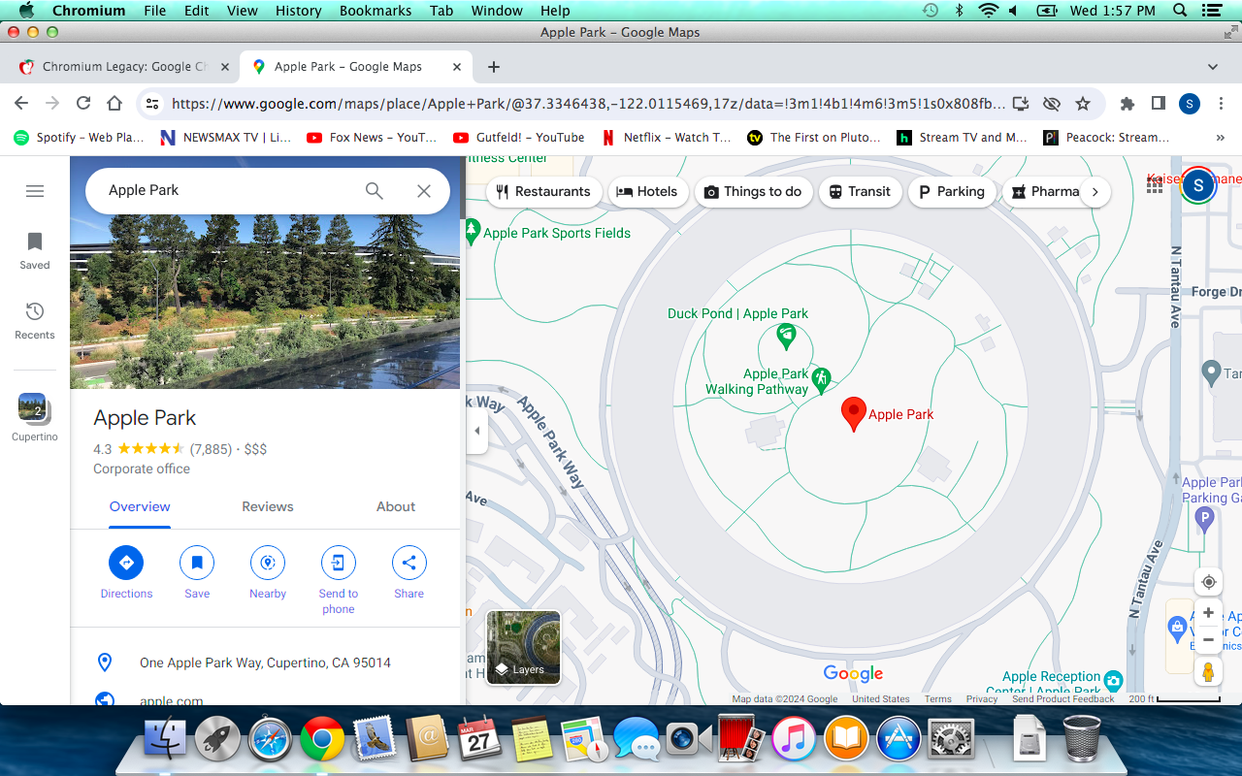Show Things to do on map

click(x=753, y=191)
